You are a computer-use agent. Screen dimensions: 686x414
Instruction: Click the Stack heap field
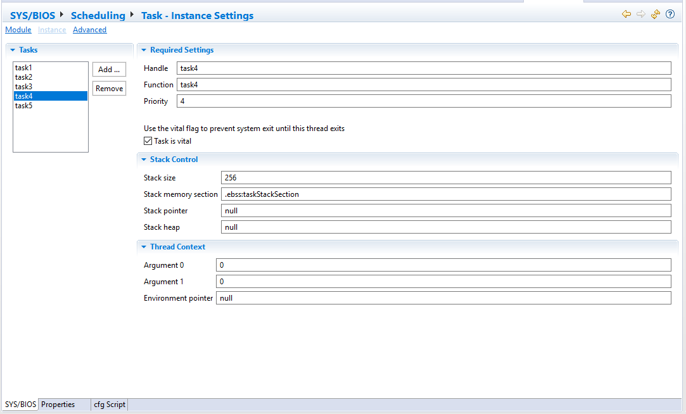447,227
